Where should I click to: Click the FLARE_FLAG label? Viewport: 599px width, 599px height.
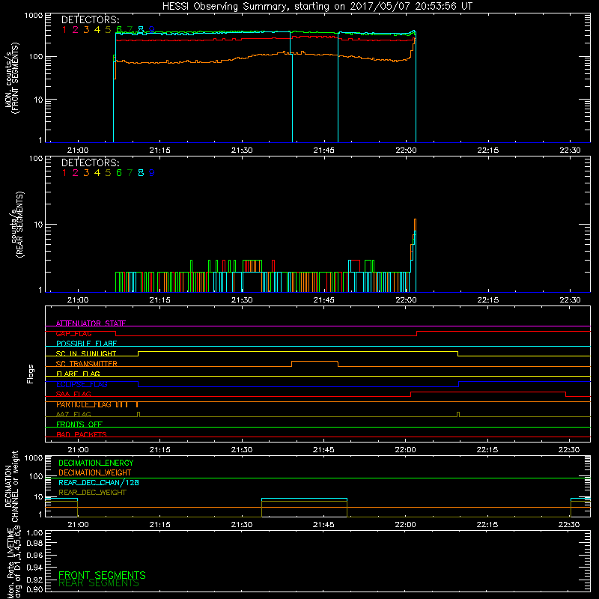coord(78,374)
